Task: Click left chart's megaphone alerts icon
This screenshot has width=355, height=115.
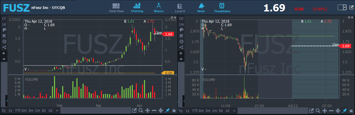Action: [4, 59]
